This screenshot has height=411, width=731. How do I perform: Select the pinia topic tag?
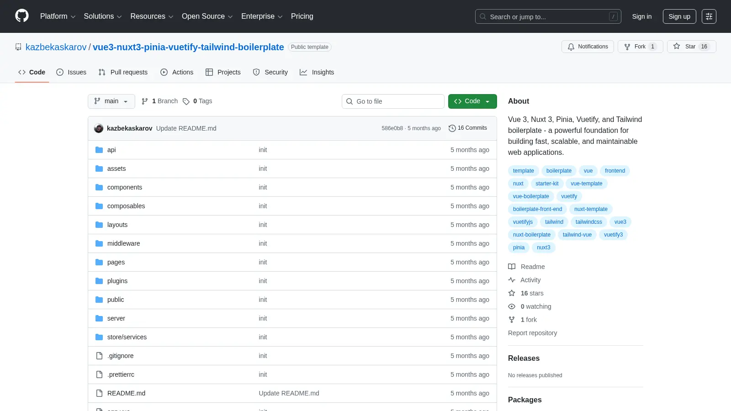pyautogui.click(x=519, y=248)
